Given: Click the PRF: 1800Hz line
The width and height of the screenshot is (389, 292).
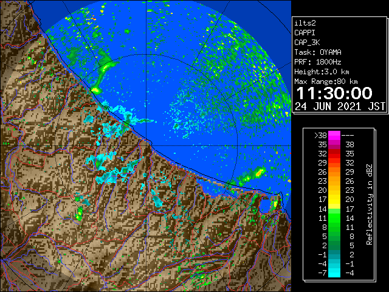Looking at the screenshot, I should click(318, 62).
